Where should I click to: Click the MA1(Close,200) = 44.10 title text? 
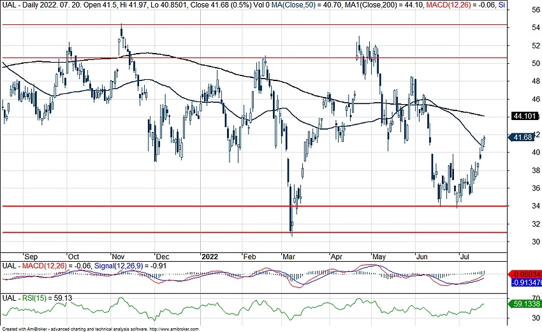(x=385, y=5)
